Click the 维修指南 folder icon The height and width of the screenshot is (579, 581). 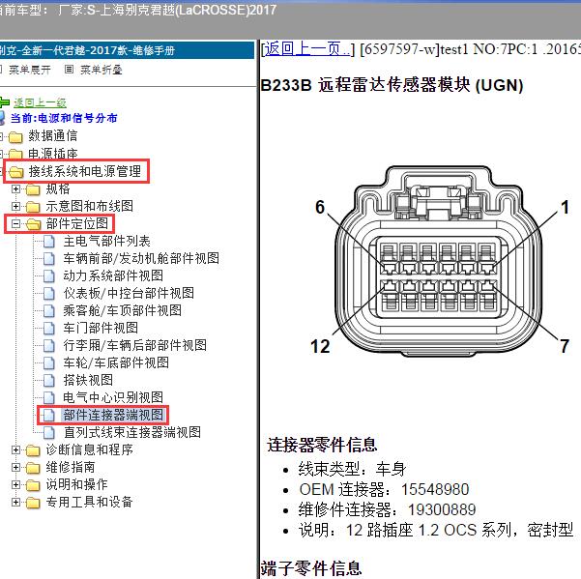(33, 468)
